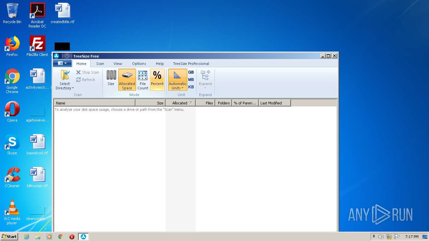Open the TreeSize Professional tab

coord(191,64)
